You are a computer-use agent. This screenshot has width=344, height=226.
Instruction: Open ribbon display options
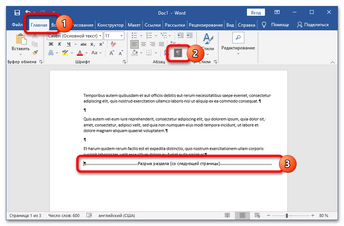(x=277, y=12)
